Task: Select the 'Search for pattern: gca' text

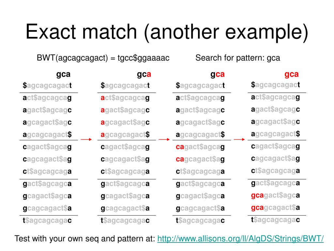Action: click(238, 58)
